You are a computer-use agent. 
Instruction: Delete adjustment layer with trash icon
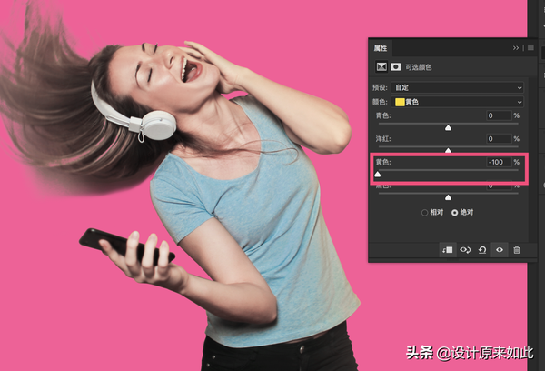(x=517, y=249)
